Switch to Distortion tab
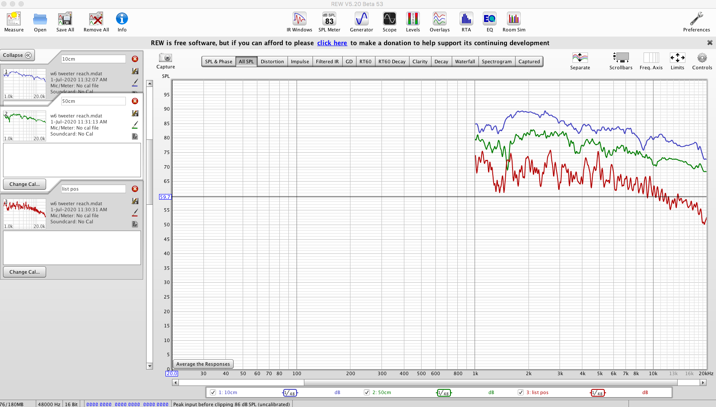 click(272, 62)
